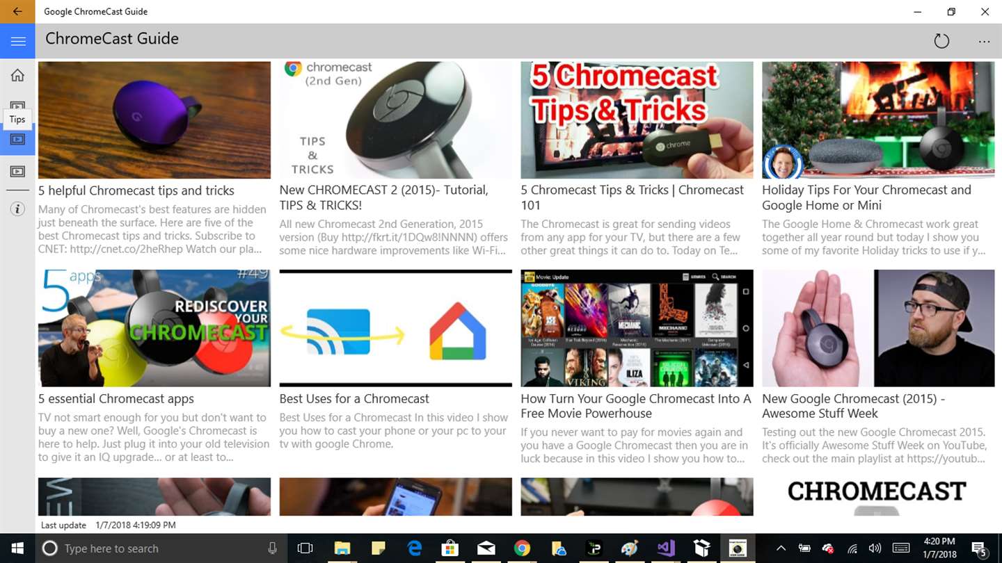Open the Windows Start menu
The image size is (1002, 563).
click(x=17, y=548)
